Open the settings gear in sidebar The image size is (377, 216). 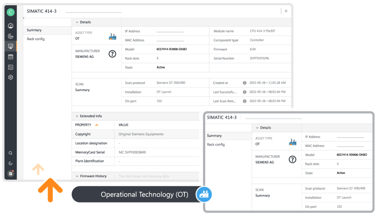[11, 77]
